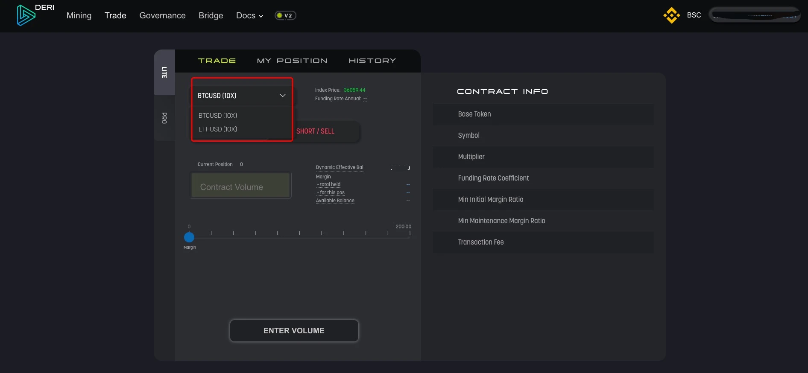Screen dimensions: 808x373
Task: Click the Index Price value 36059.44
Action: (x=354, y=90)
